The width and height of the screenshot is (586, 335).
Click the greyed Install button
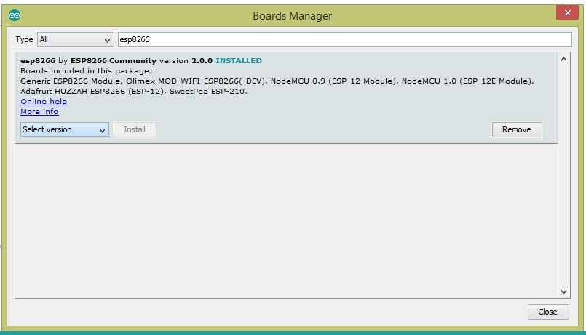coord(135,129)
